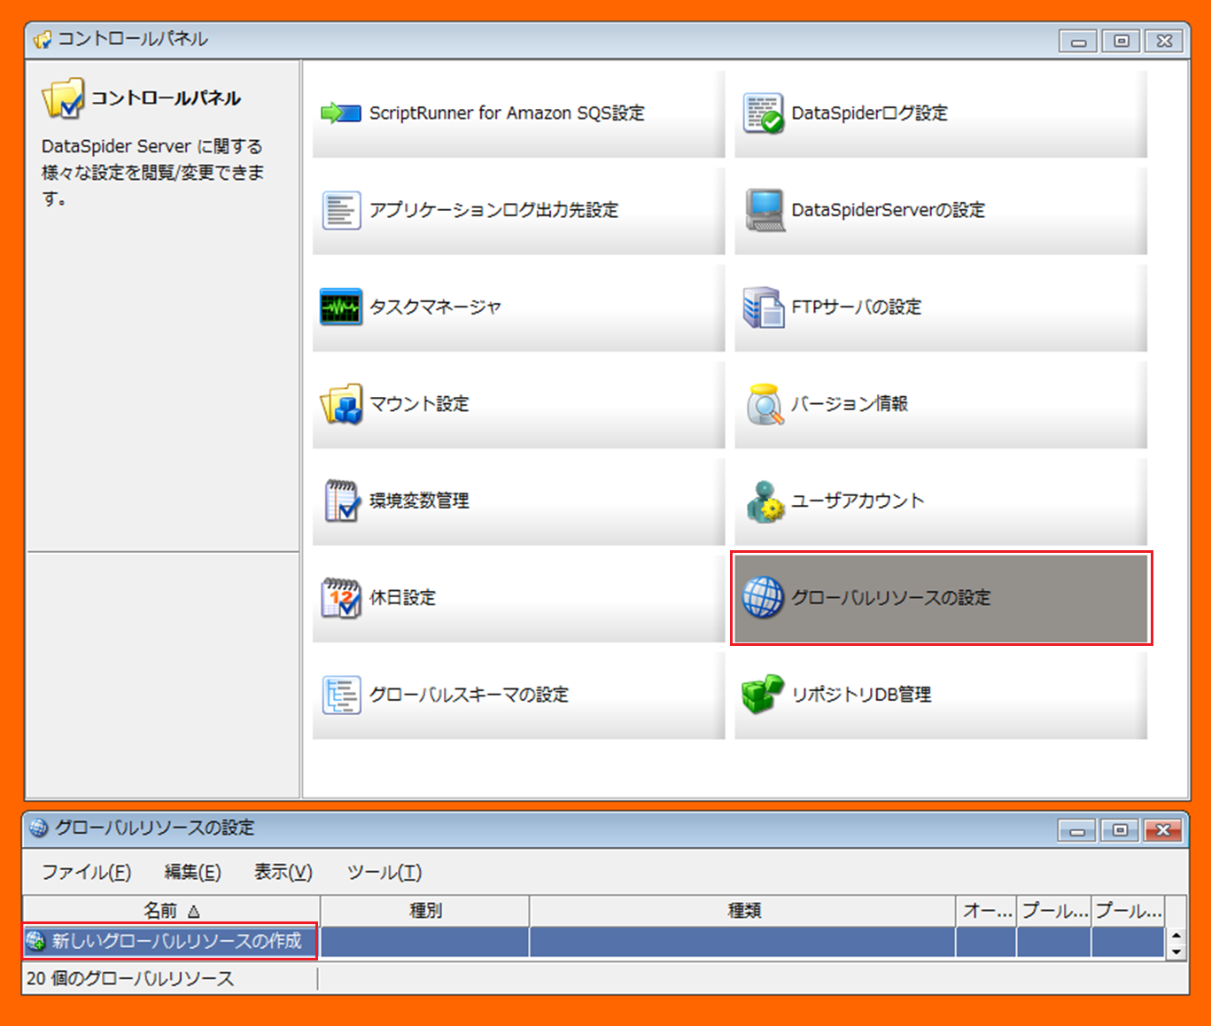The height and width of the screenshot is (1026, 1211).
Task: Click the 環境変数管理 label
Action: tap(419, 501)
